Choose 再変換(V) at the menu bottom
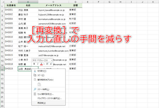Image resolution: width=159 pixels, height=108 pixels. 49,103
